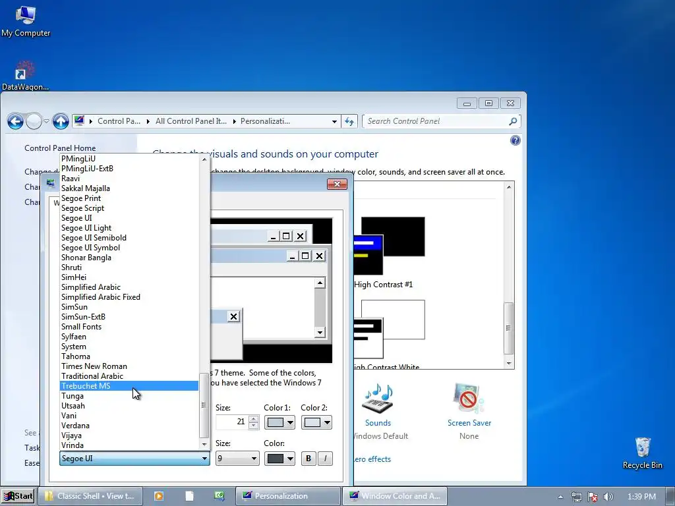Open Action Center flag tray icon
This screenshot has height=506, width=675.
point(593,497)
